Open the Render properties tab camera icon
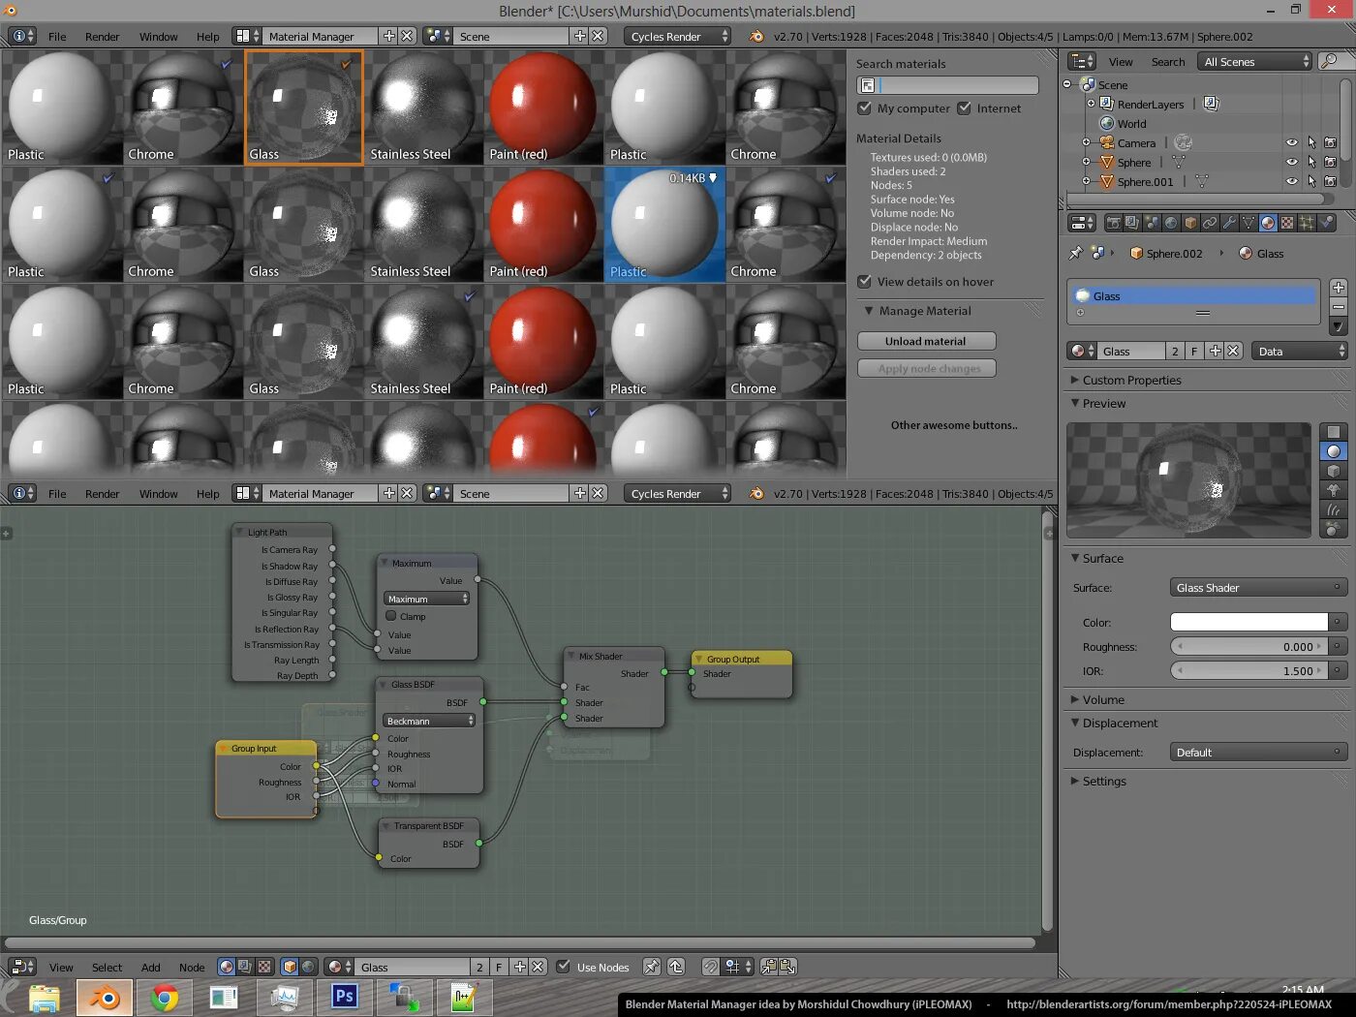The height and width of the screenshot is (1017, 1356). 1113,223
